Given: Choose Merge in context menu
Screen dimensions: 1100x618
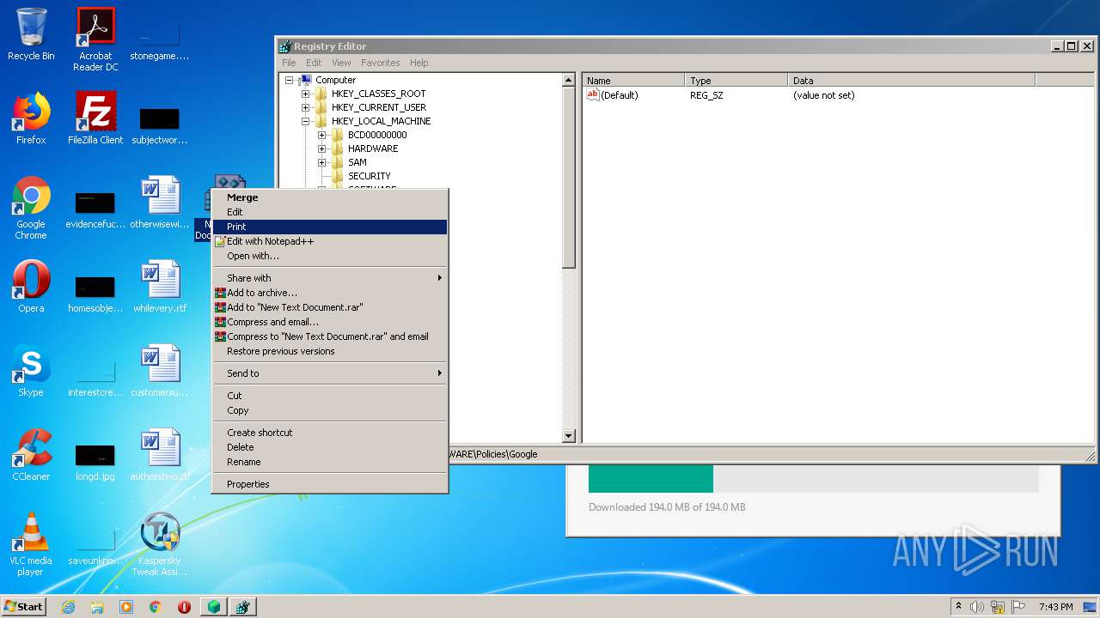Looking at the screenshot, I should pos(330,197).
